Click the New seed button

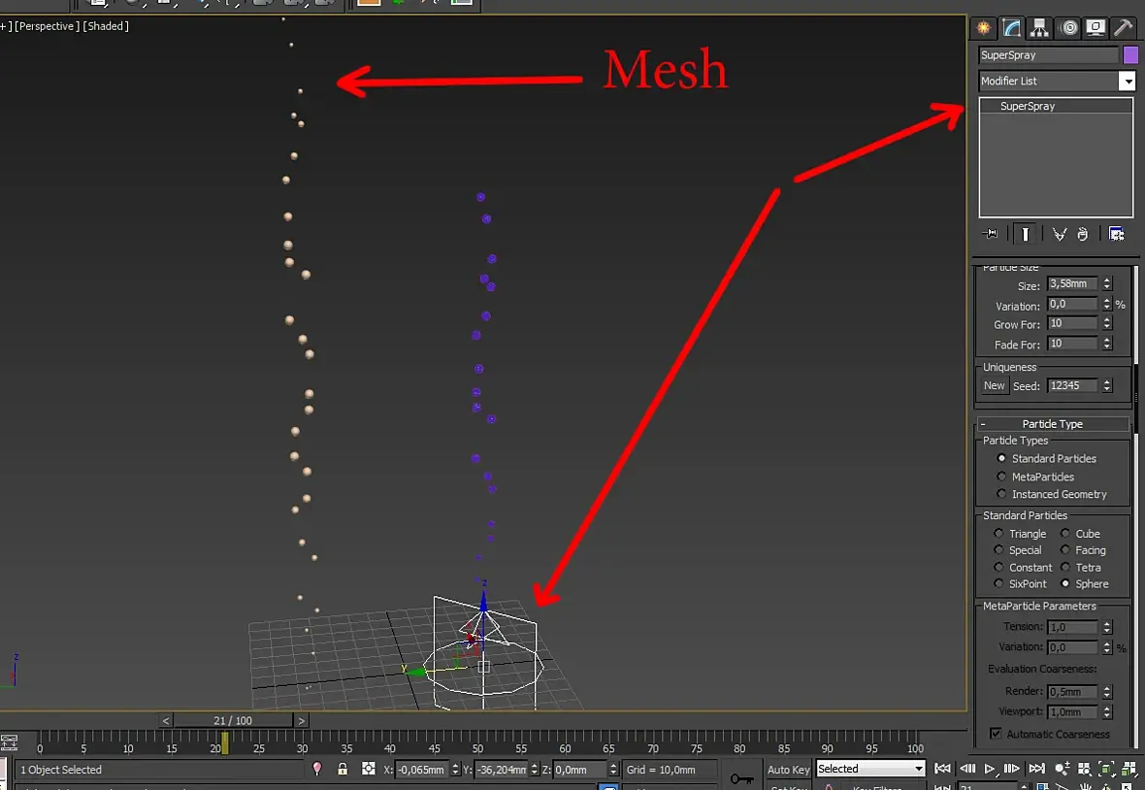(994, 385)
